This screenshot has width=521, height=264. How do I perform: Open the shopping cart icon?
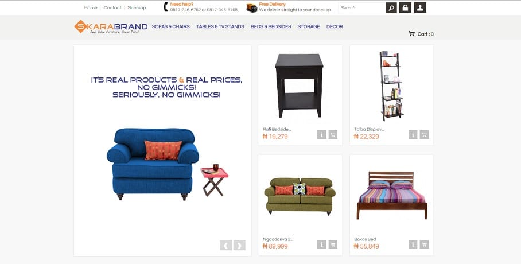(411, 34)
